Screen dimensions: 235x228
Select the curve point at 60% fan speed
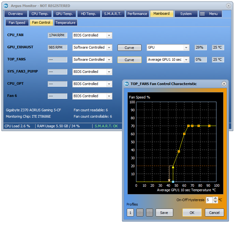point(184,134)
